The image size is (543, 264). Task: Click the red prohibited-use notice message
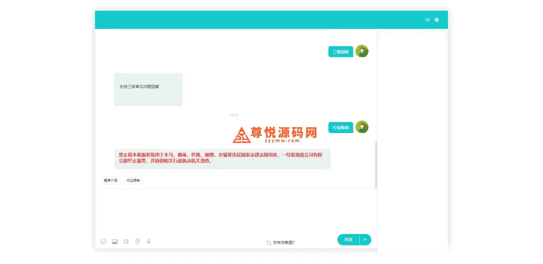[222, 158]
